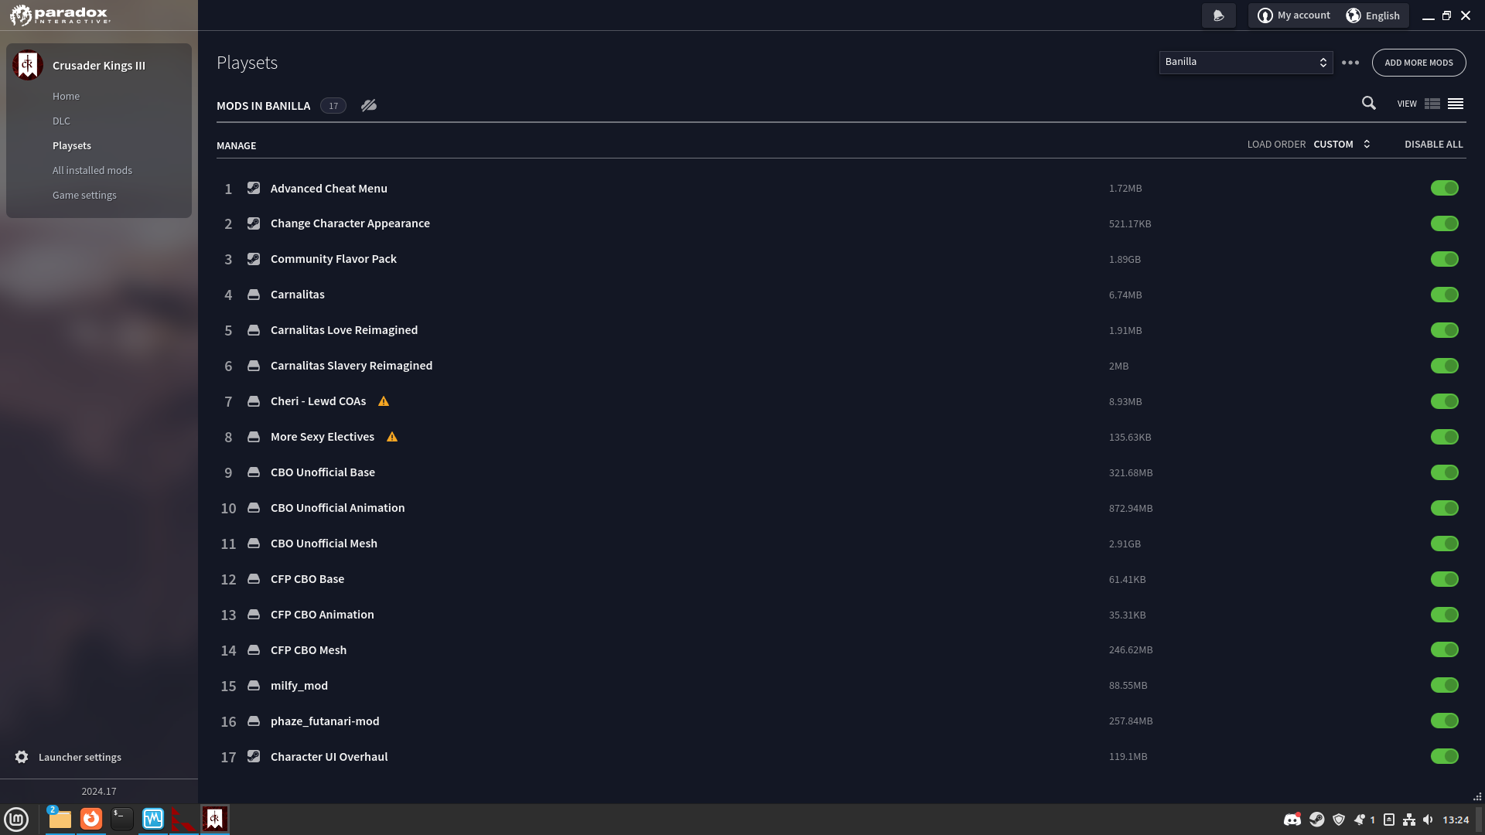Toggle off CFP CBO Base mod

click(1444, 579)
